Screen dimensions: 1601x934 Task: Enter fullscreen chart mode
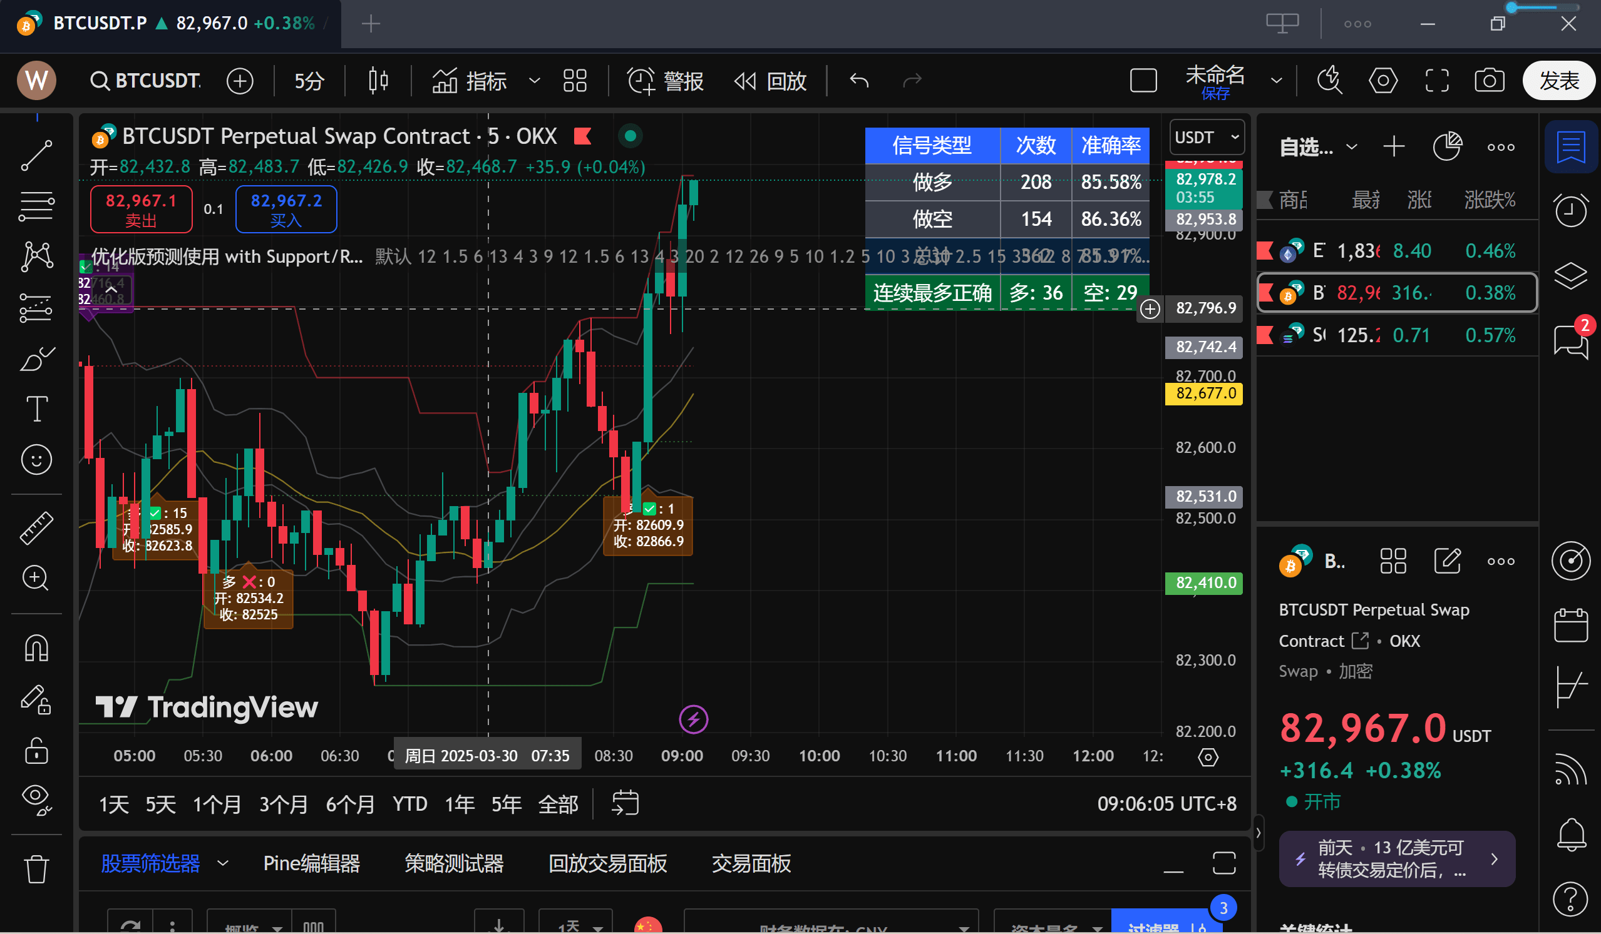tap(1437, 81)
